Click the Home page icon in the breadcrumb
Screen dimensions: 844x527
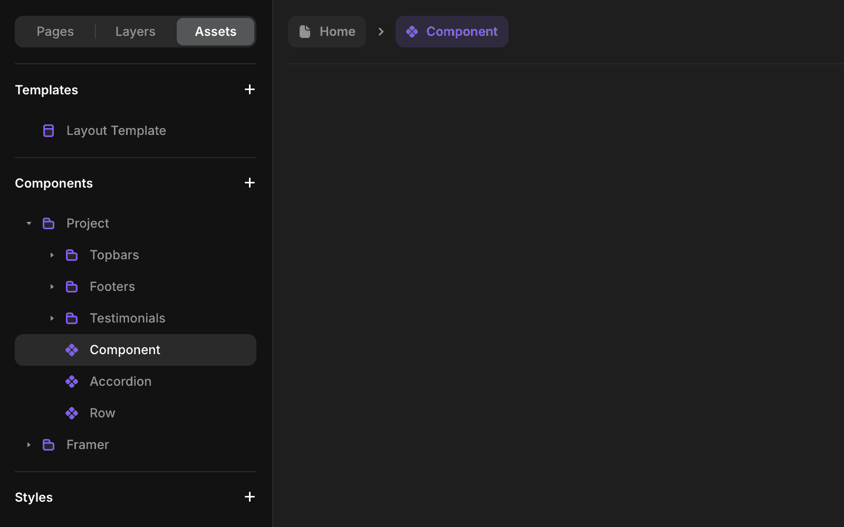(304, 31)
